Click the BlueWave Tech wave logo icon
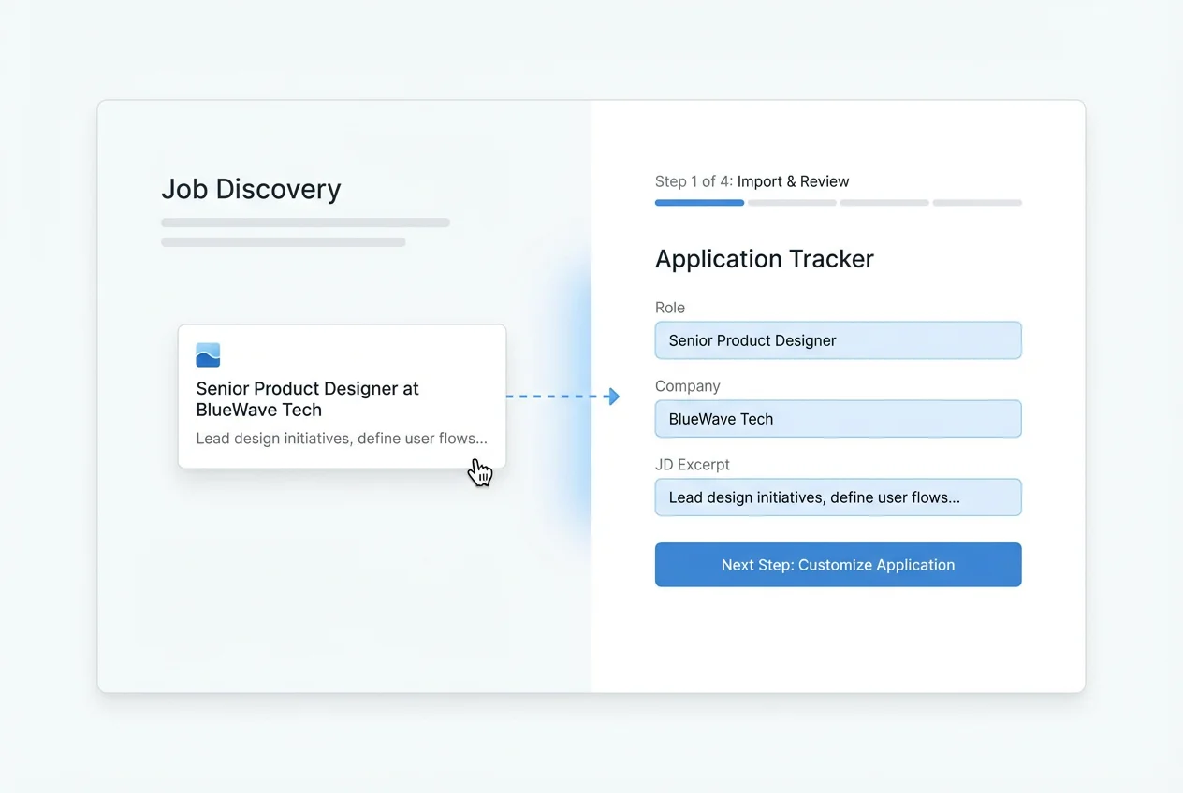The image size is (1183, 793). 208,355
